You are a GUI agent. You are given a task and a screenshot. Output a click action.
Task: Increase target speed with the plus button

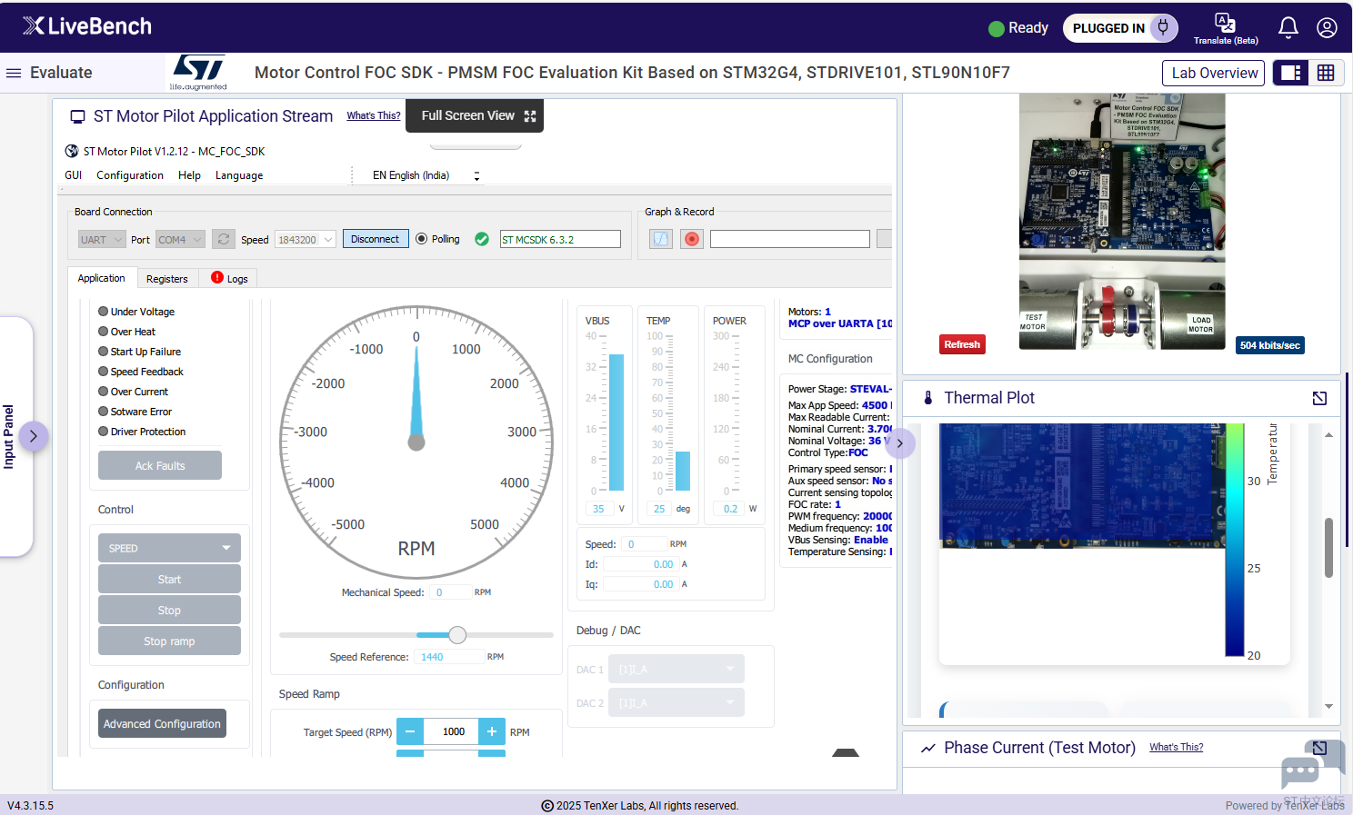[x=492, y=731]
